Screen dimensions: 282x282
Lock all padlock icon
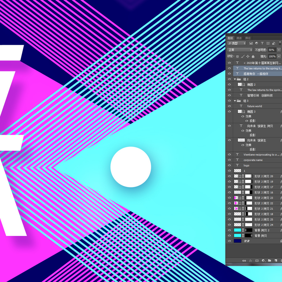(x=253, y=56)
